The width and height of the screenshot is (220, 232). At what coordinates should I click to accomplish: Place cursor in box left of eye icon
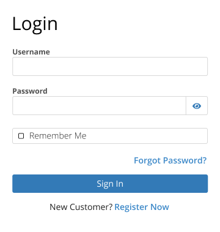99,106
